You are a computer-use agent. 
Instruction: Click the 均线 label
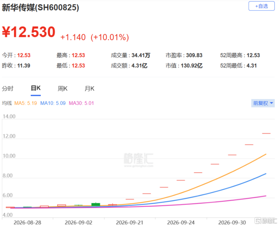(x=7, y=103)
